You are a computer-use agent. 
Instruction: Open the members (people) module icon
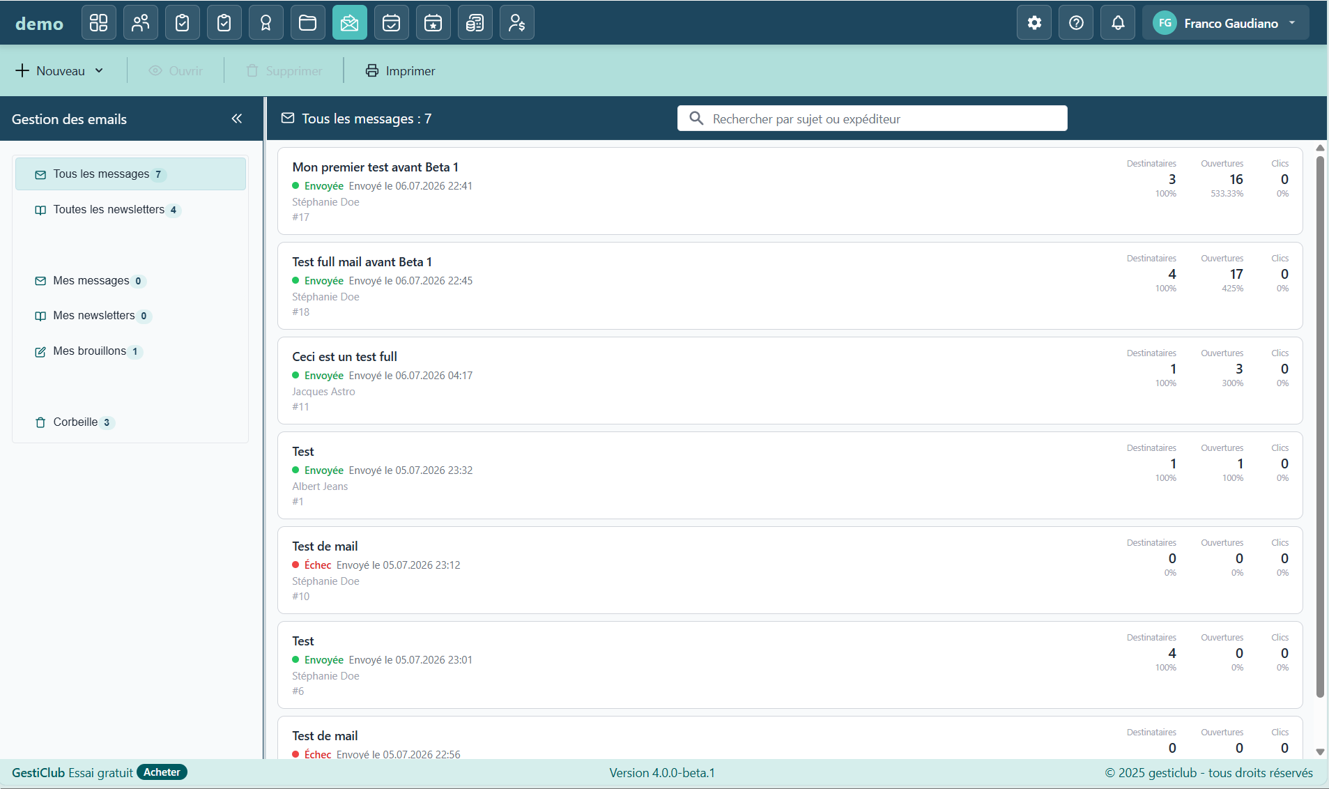click(x=141, y=23)
